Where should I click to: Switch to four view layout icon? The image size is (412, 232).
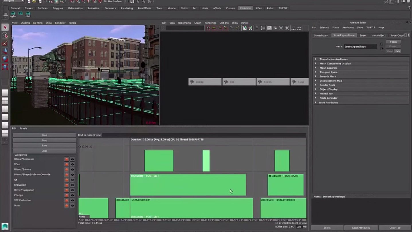click(x=5, y=101)
